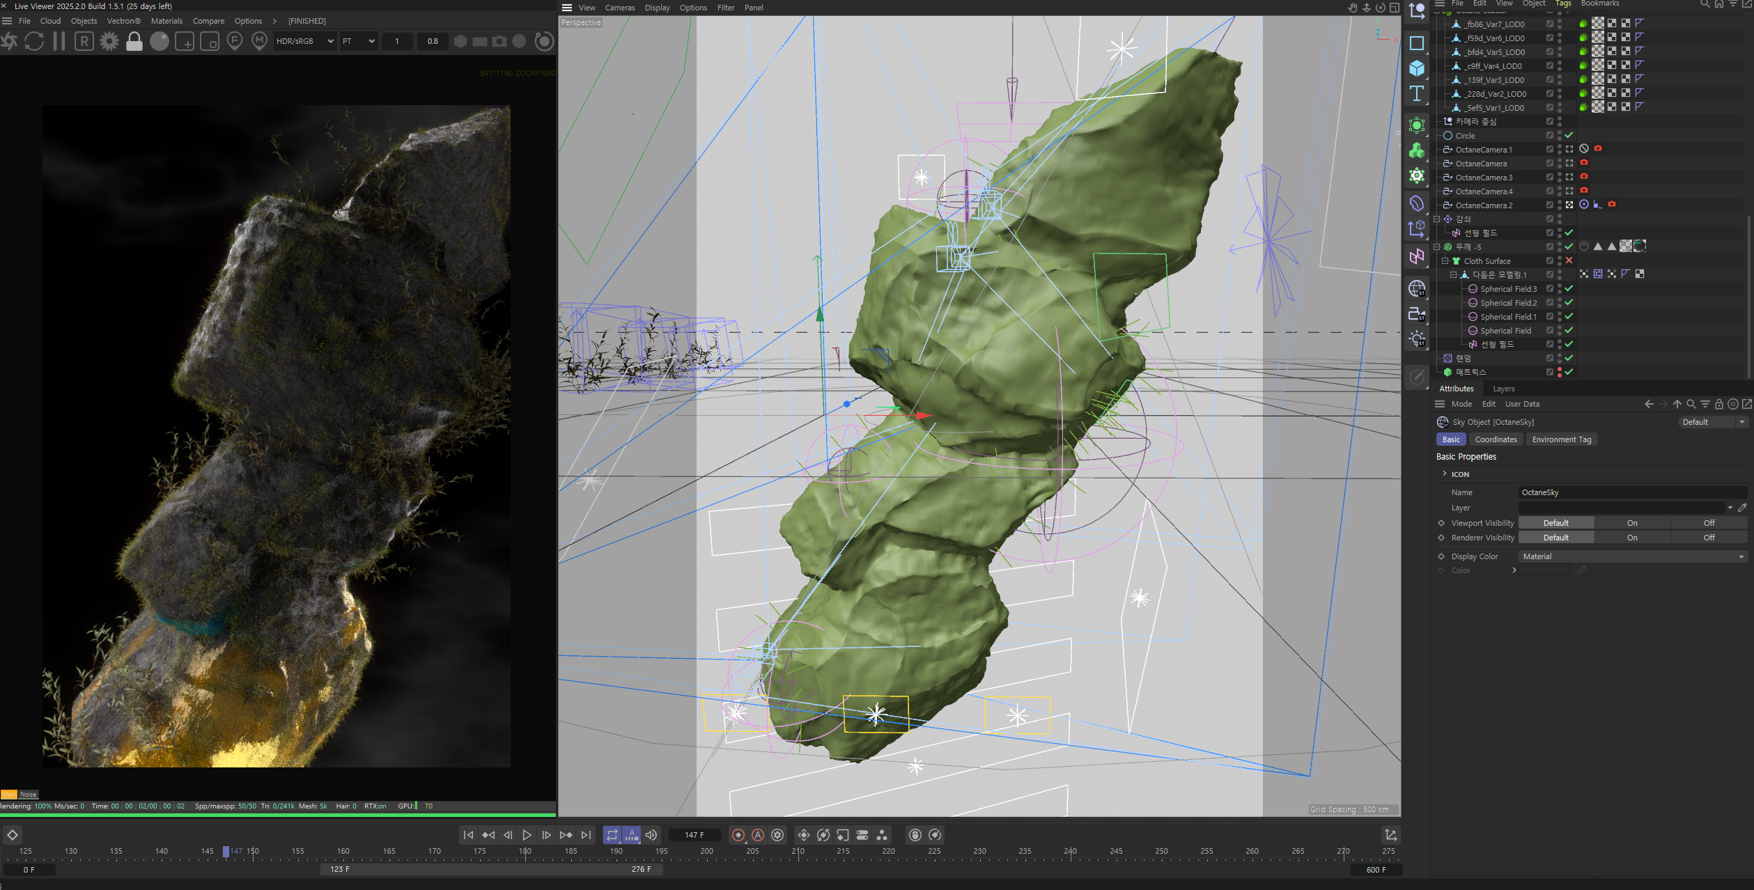Collapse the Cloth Surface tree node

pyautogui.click(x=1445, y=260)
